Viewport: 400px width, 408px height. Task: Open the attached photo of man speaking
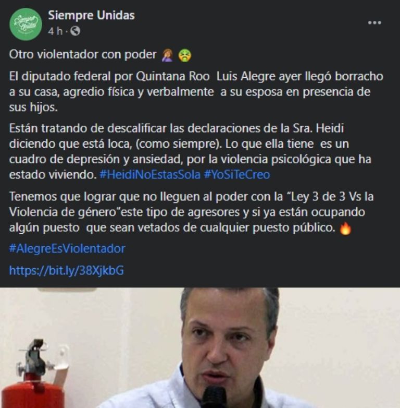tap(200, 347)
